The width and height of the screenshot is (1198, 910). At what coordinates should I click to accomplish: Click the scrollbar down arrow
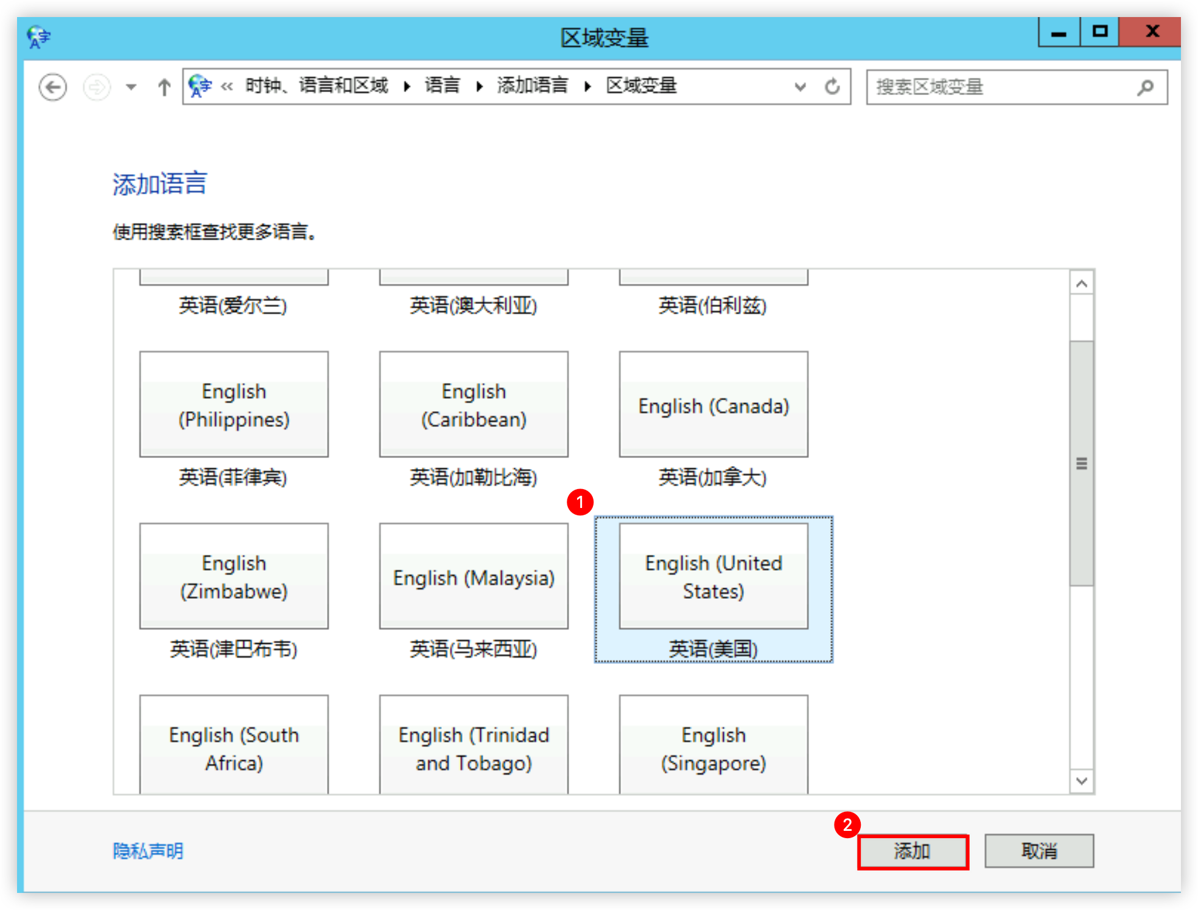[1082, 781]
